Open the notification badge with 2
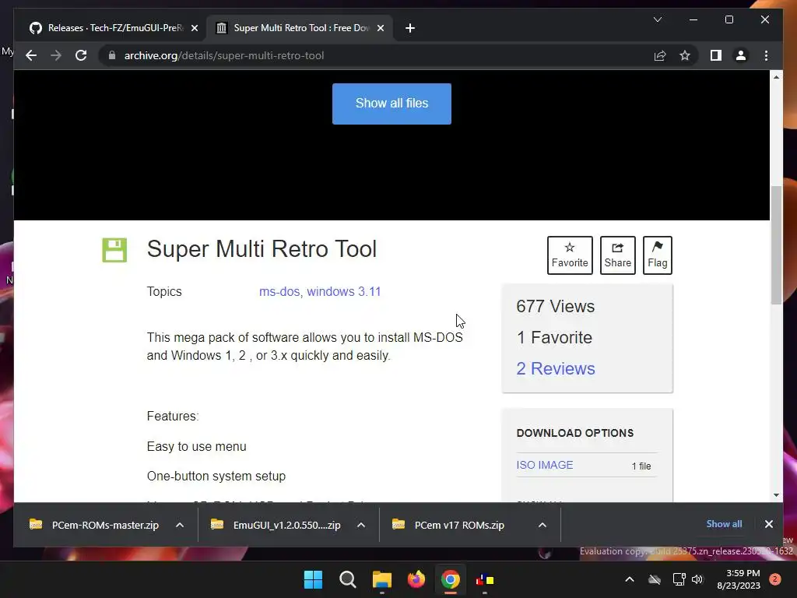The width and height of the screenshot is (797, 598). [x=775, y=579]
